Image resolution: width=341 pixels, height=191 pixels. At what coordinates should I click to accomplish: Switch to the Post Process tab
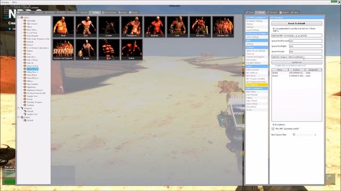[109, 13]
